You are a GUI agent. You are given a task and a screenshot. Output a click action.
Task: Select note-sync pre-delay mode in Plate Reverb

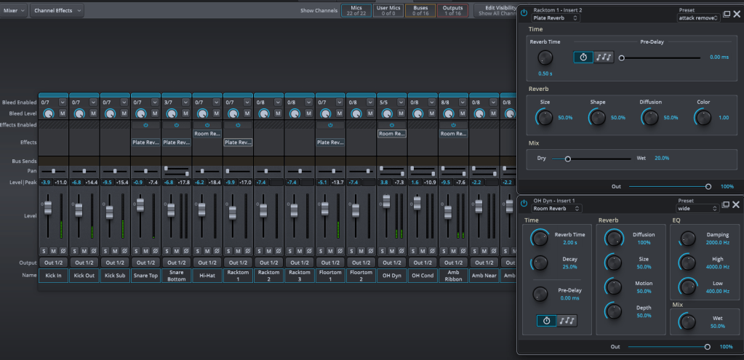point(604,57)
